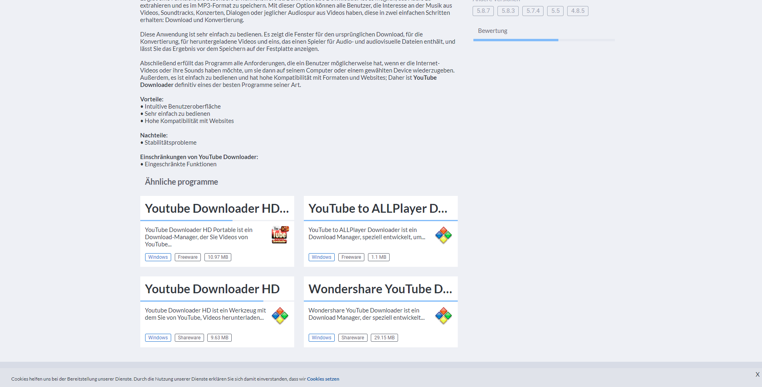Viewport: 762px width, 387px height.
Task: Click the 9.63 MB size tag
Action: click(220, 338)
